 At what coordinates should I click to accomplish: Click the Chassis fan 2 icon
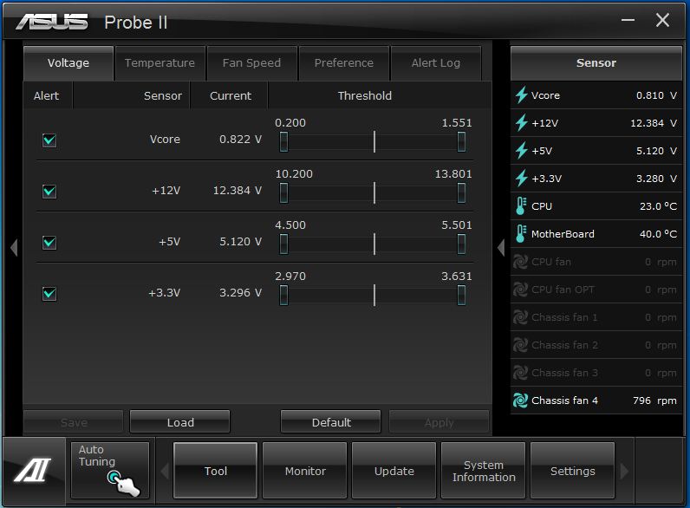point(521,345)
